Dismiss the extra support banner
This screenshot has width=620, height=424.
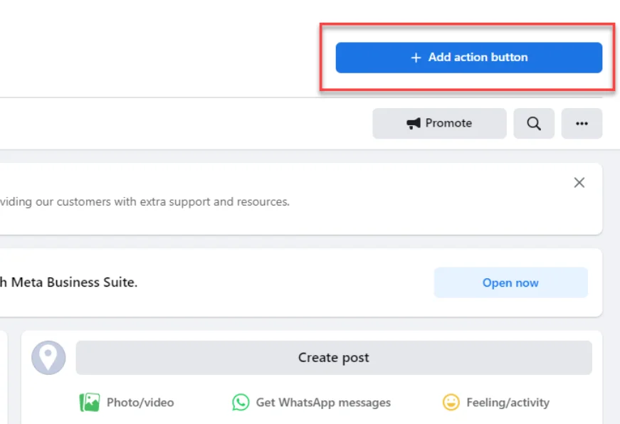[x=579, y=183]
